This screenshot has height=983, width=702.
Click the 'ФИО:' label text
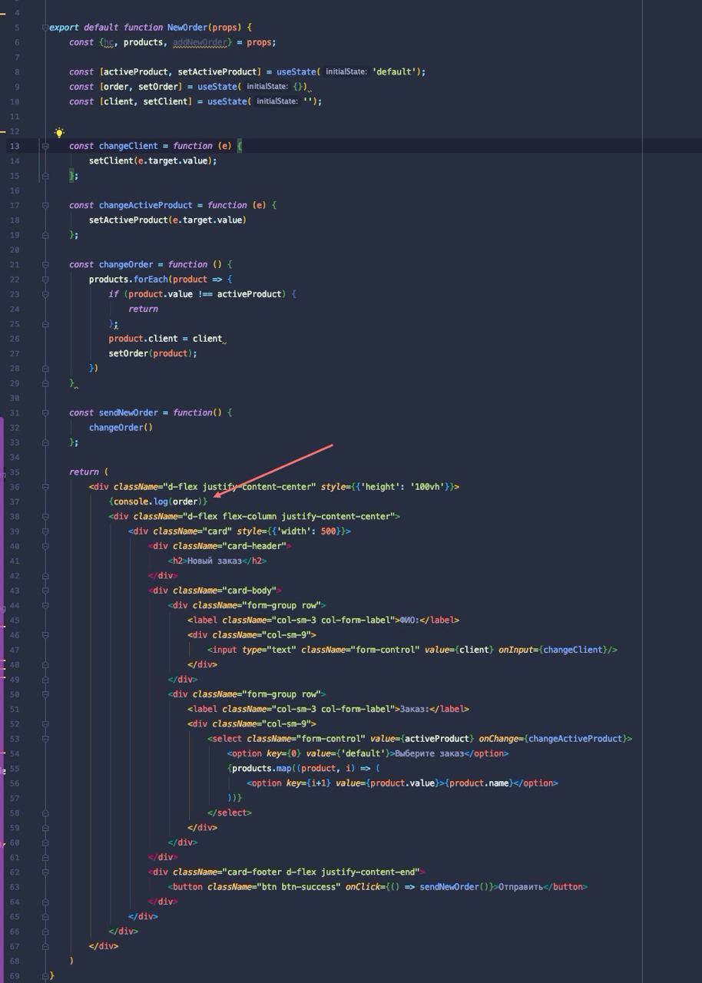pyautogui.click(x=409, y=620)
